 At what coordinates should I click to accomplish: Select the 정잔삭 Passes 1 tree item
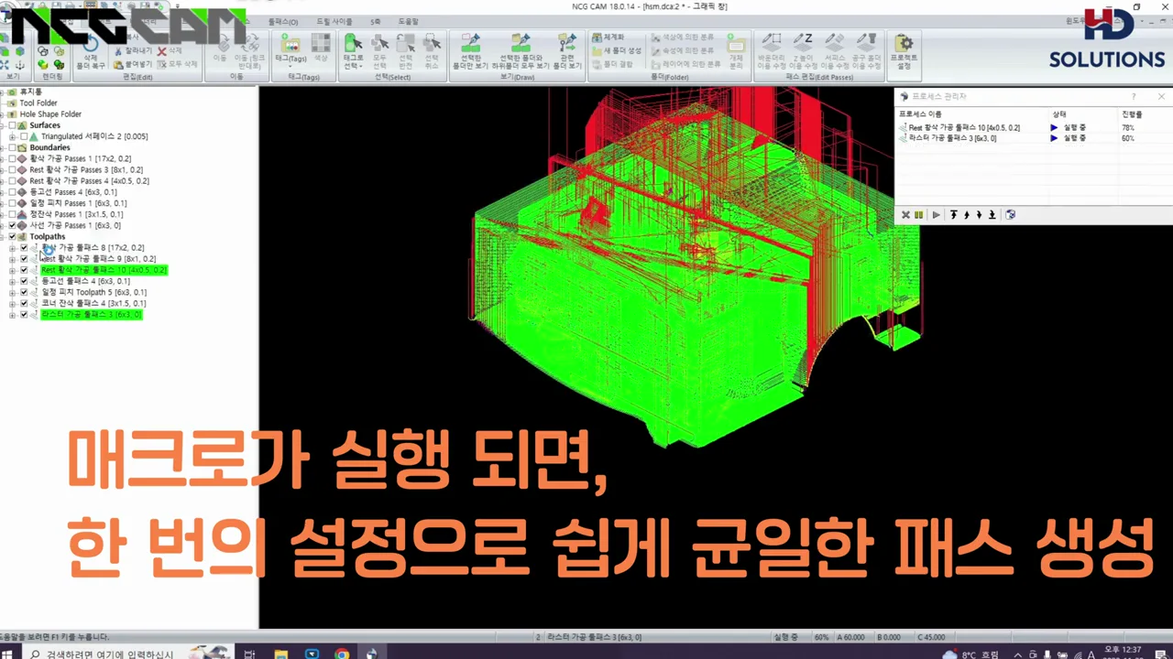(76, 214)
